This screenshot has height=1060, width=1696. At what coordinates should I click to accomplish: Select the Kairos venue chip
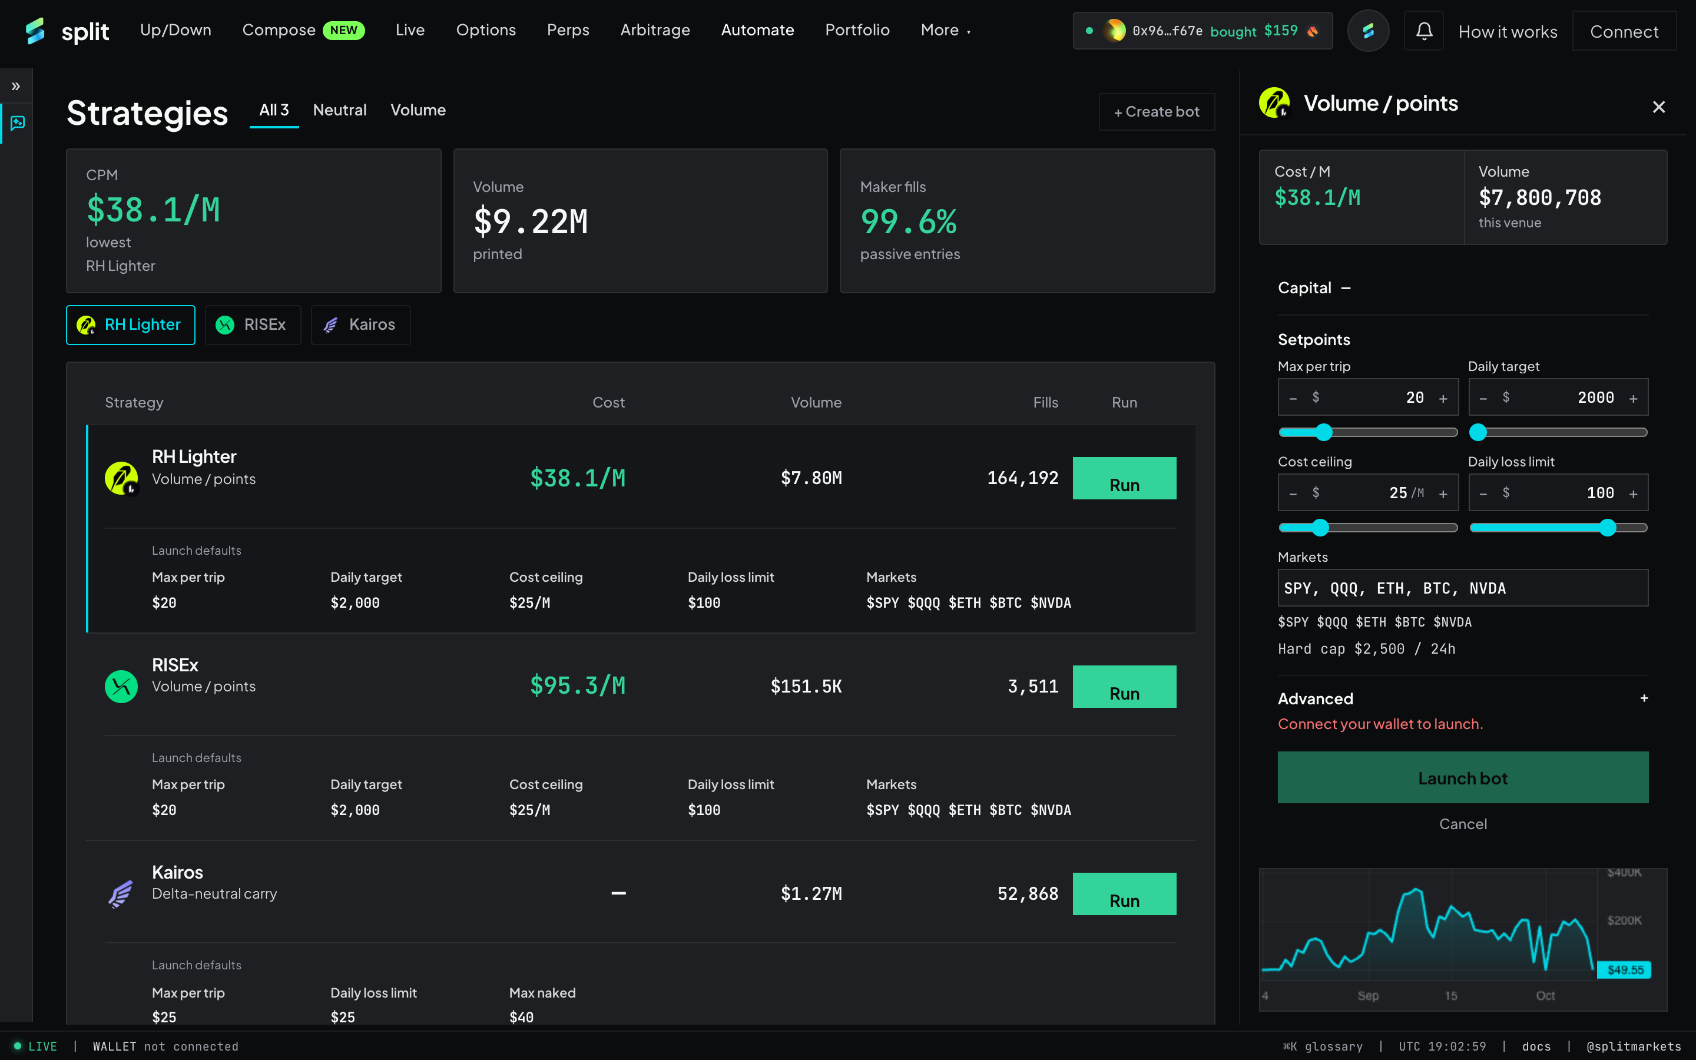(360, 324)
